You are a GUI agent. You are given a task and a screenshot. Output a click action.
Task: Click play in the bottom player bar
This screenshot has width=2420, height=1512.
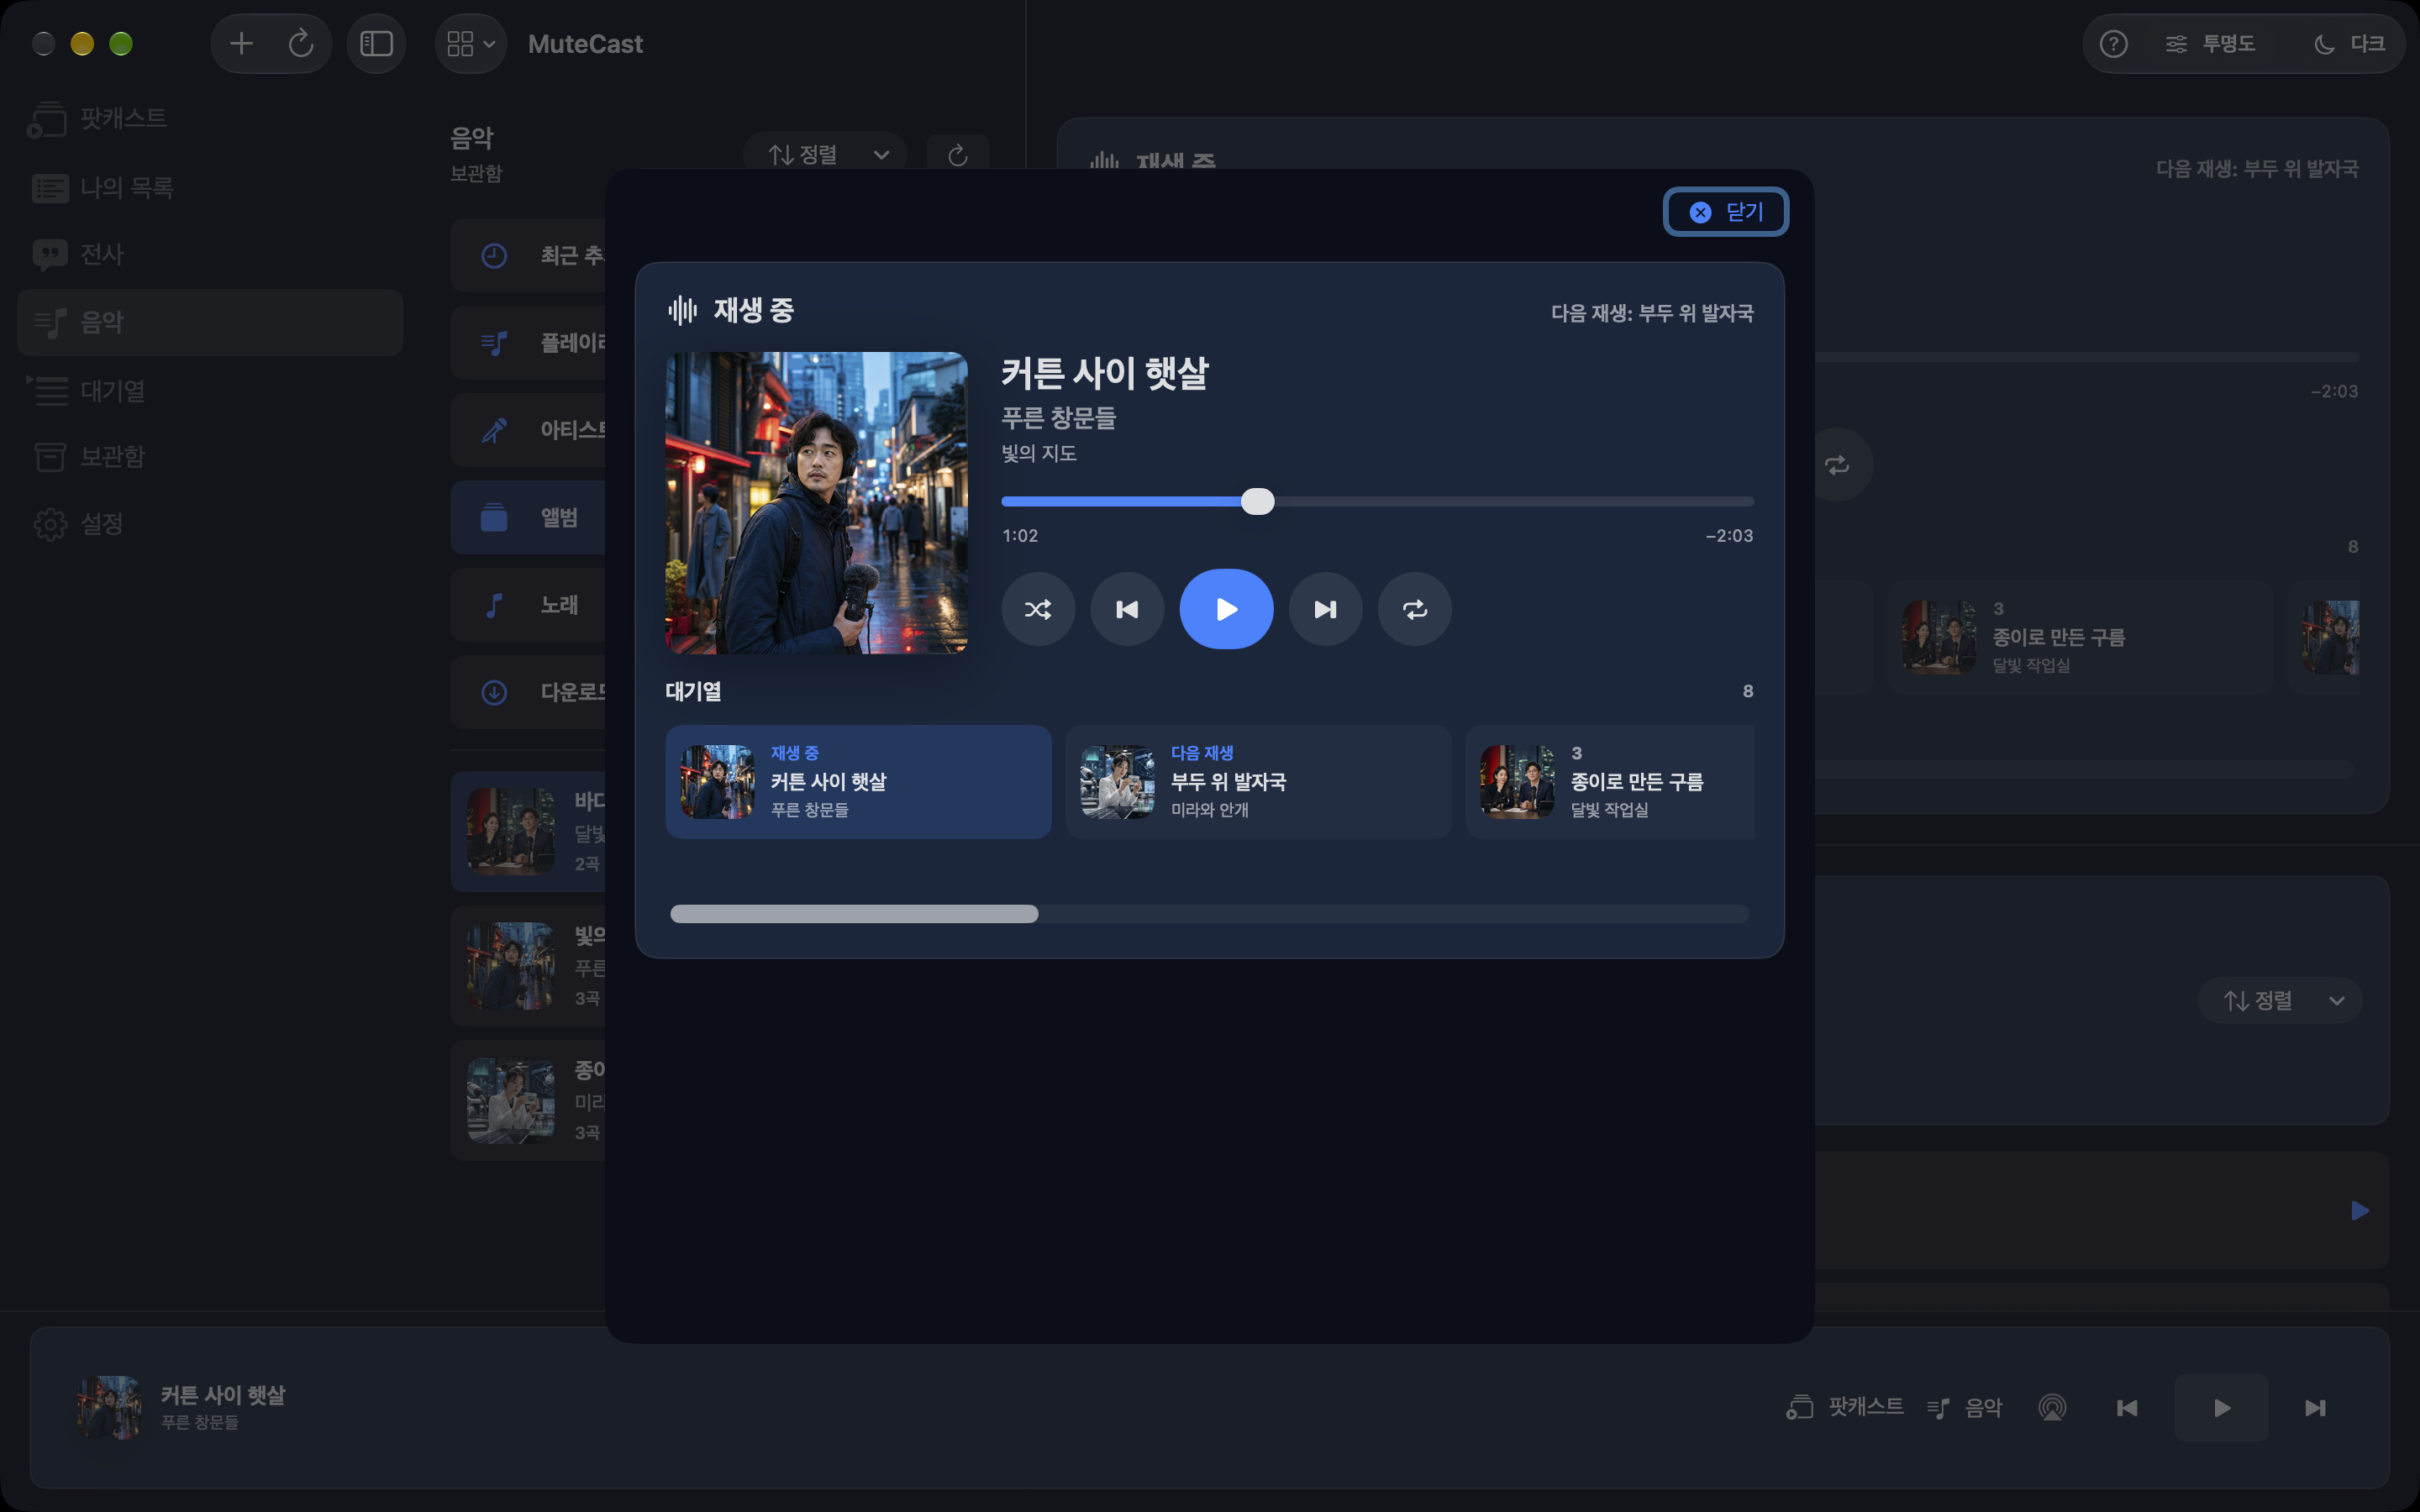2221,1407
